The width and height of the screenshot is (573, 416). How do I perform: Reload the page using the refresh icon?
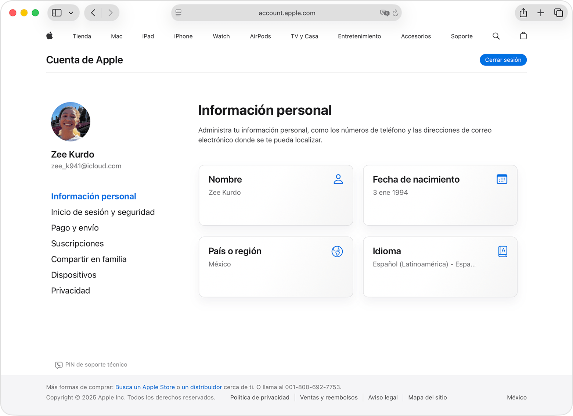pyautogui.click(x=395, y=12)
